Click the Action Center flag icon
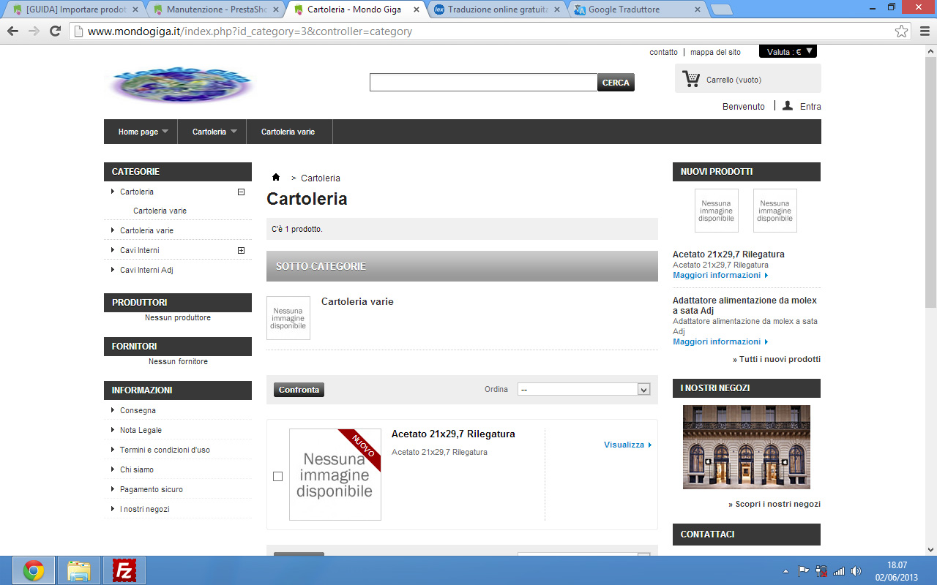The width and height of the screenshot is (937, 585). coord(804,571)
